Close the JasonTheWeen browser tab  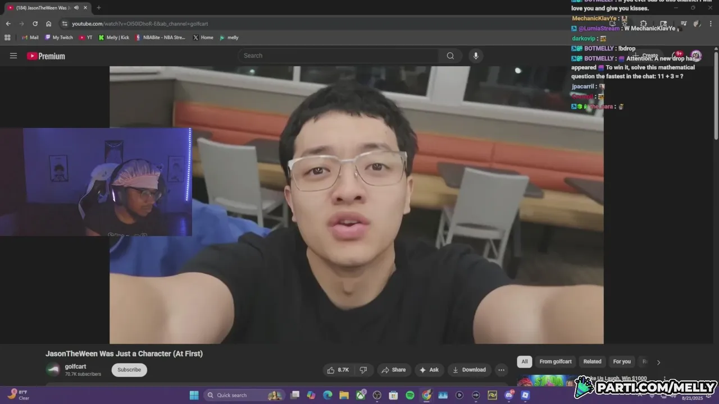click(x=85, y=8)
